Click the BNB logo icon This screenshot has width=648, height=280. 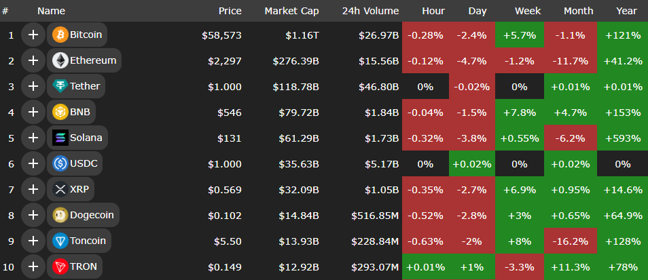60,112
